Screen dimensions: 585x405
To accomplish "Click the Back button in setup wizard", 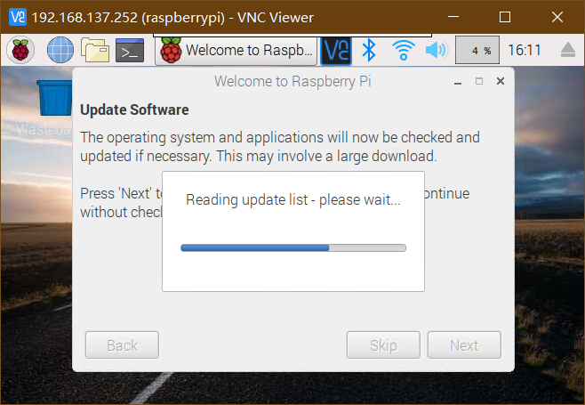I will [122, 344].
